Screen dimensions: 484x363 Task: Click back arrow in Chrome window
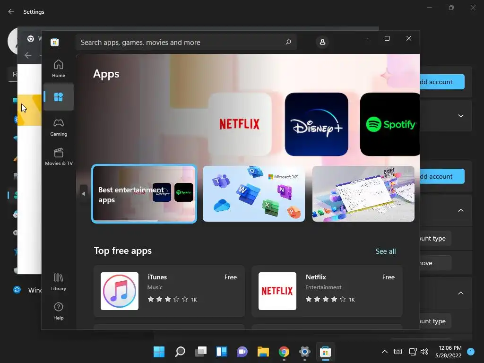[x=28, y=55]
